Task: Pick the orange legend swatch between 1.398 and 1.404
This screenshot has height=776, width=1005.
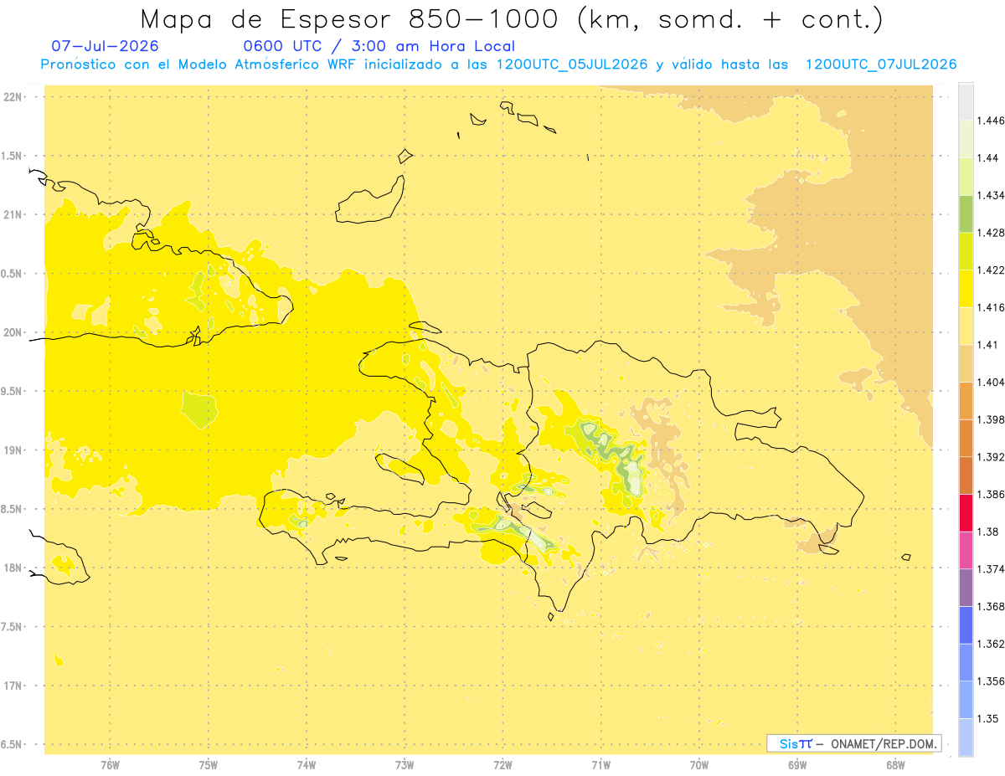Action: click(966, 400)
